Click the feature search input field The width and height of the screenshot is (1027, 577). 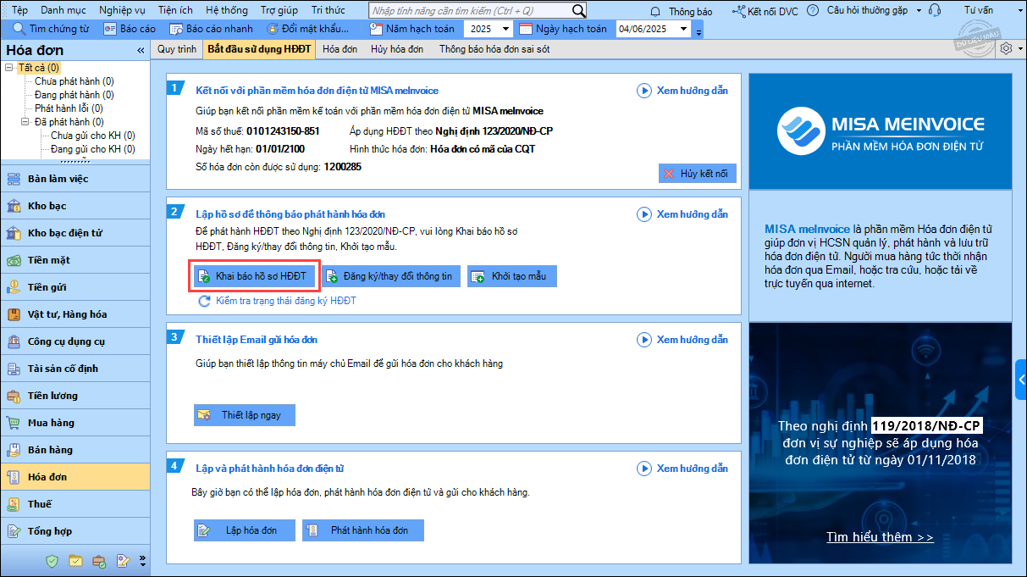pos(470,10)
